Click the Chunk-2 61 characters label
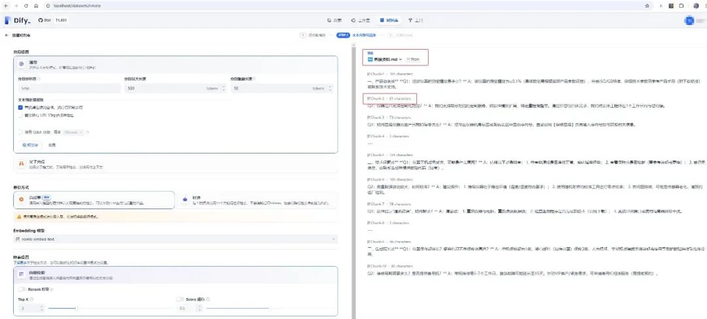707x319 pixels. tap(390, 98)
